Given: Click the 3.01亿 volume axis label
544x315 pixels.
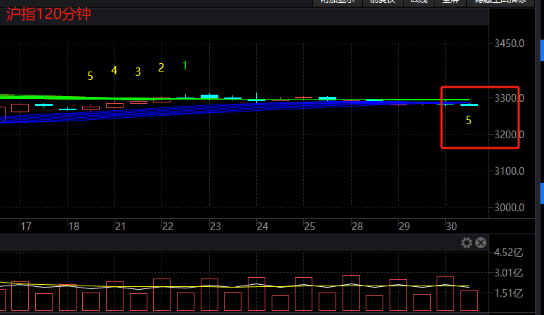Looking at the screenshot, I should 508,273.
